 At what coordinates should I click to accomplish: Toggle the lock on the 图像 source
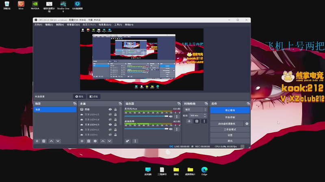pyautogui.click(x=115, y=109)
